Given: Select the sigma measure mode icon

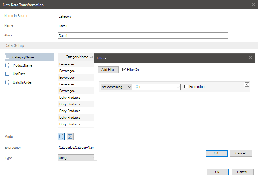Looking at the screenshot, I should tap(70, 137).
